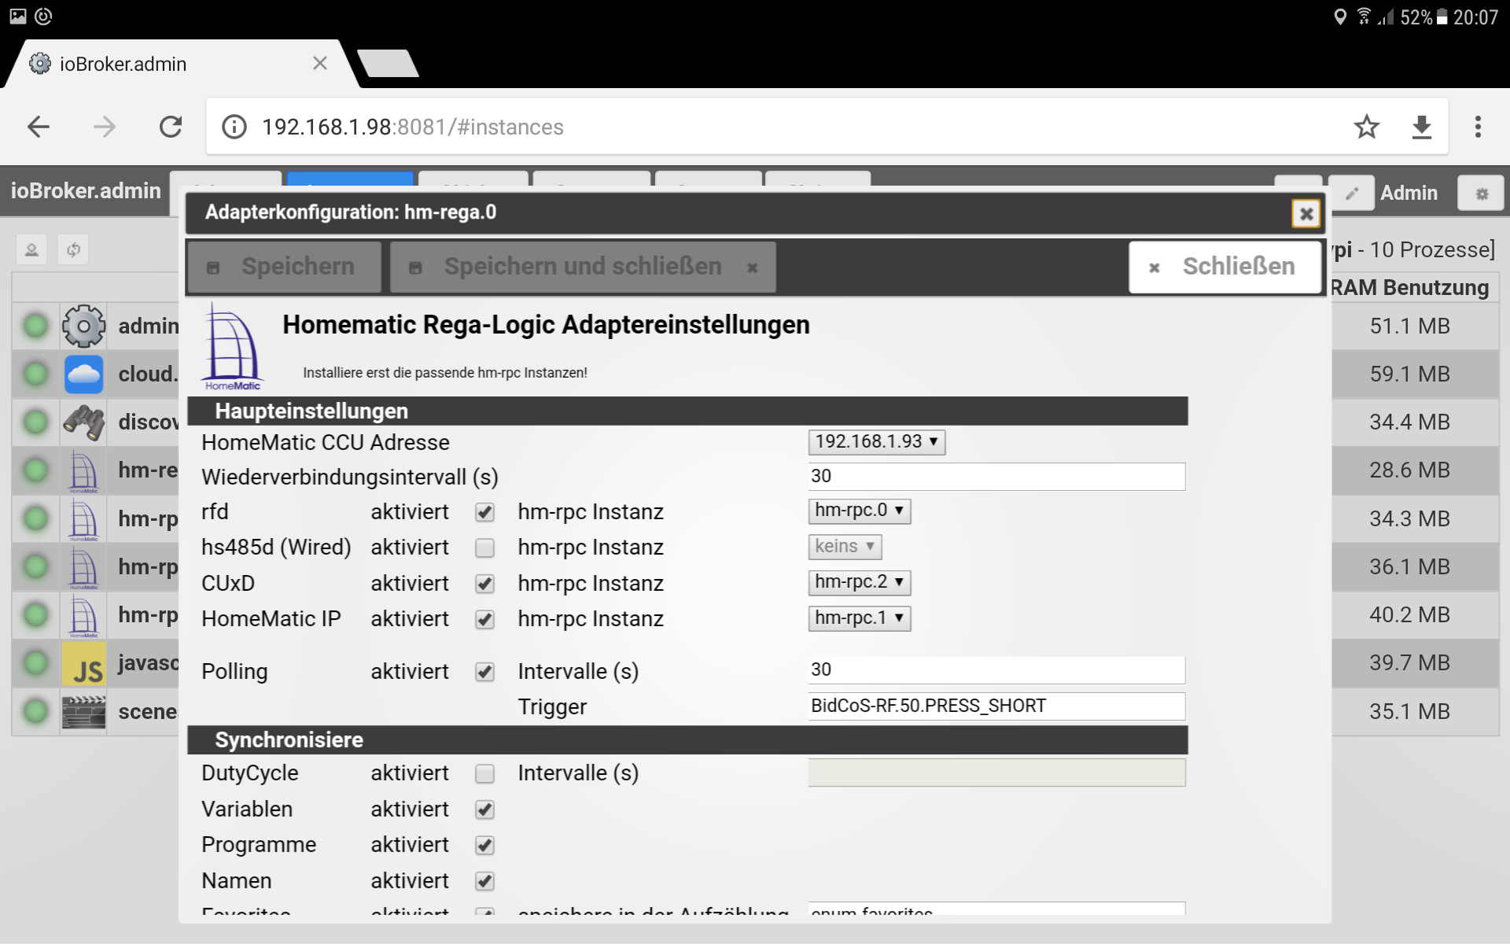This screenshot has width=1510, height=944.
Task: Close adapter configuration dialog with X
Action: pyautogui.click(x=1306, y=213)
